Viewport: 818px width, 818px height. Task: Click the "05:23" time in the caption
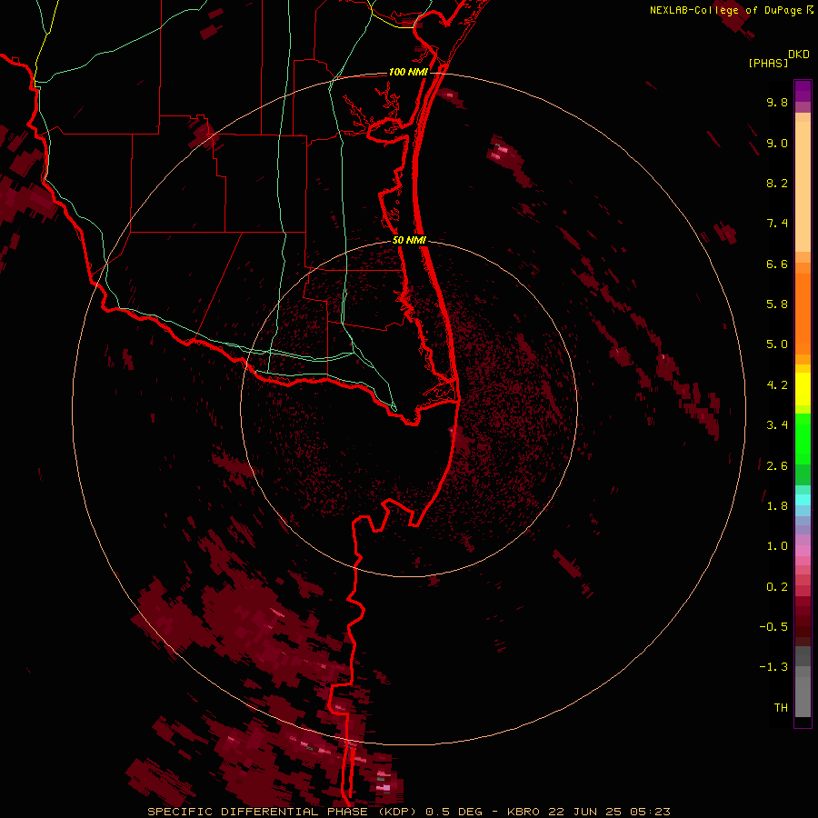click(650, 812)
